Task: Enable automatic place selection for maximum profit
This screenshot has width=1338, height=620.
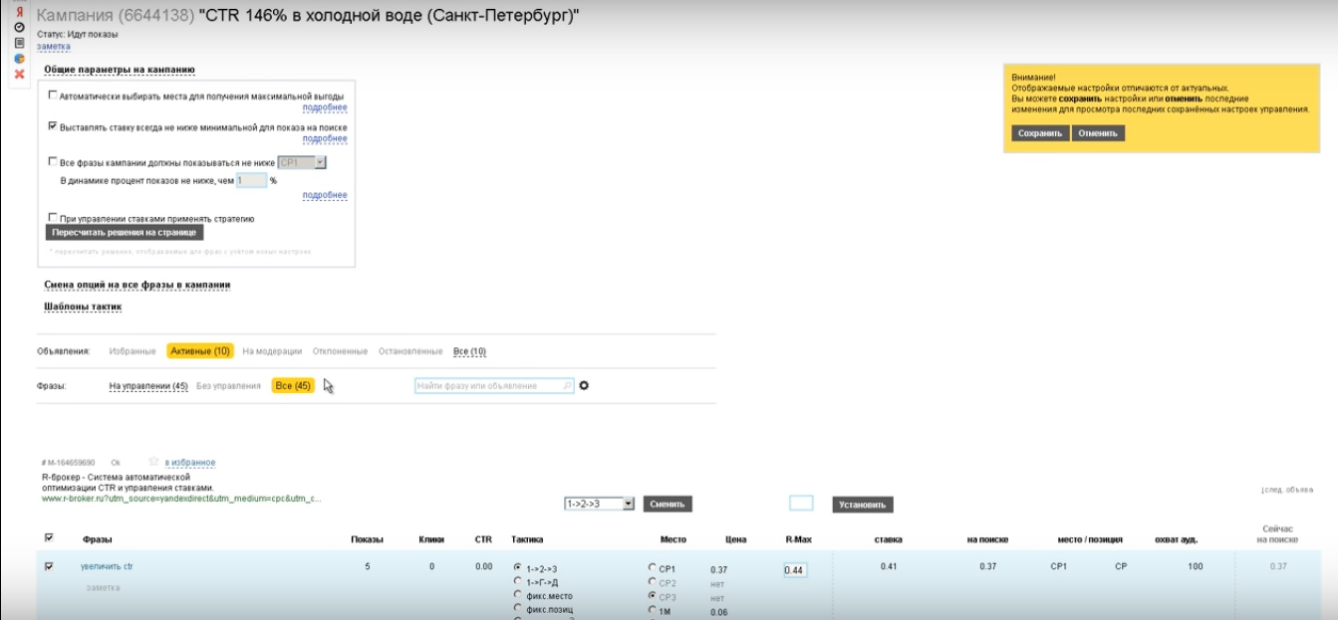Action: (x=53, y=96)
